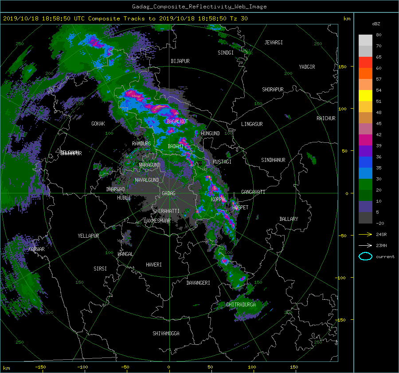Click the HOSPET city label
The image size is (399, 373).
click(240, 208)
